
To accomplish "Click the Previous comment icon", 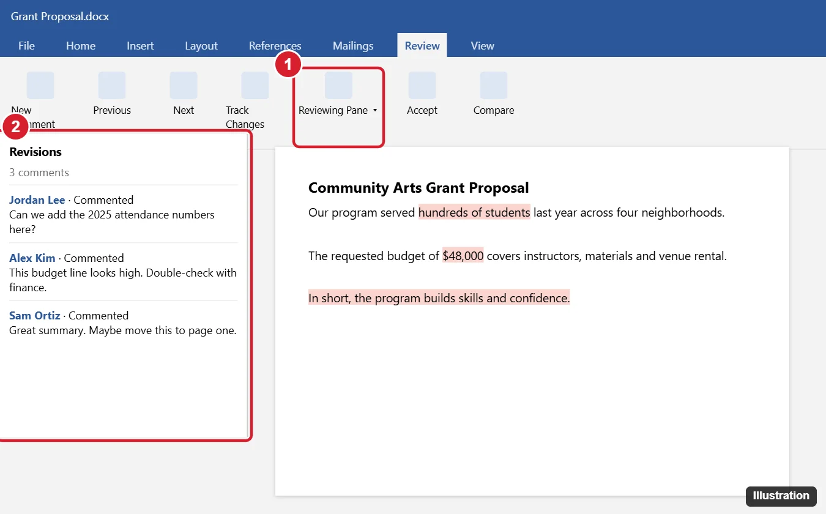I will click(112, 85).
